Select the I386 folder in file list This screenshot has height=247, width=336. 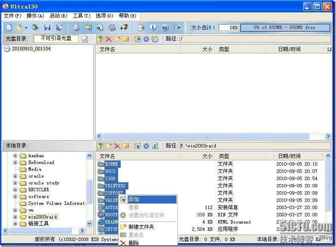[x=110, y=178]
